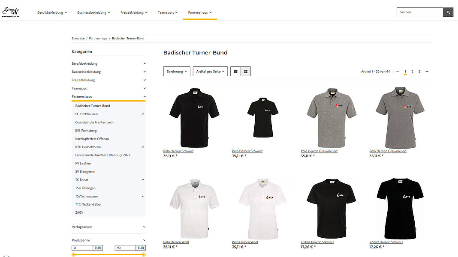Open Sortierung dropdown
Viewport: 458px width, 257px height.
click(177, 72)
